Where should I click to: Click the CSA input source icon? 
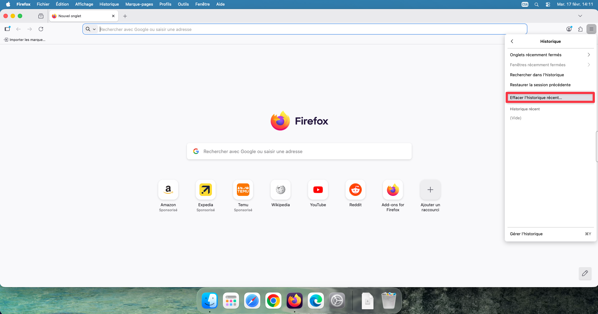pyautogui.click(x=525, y=4)
